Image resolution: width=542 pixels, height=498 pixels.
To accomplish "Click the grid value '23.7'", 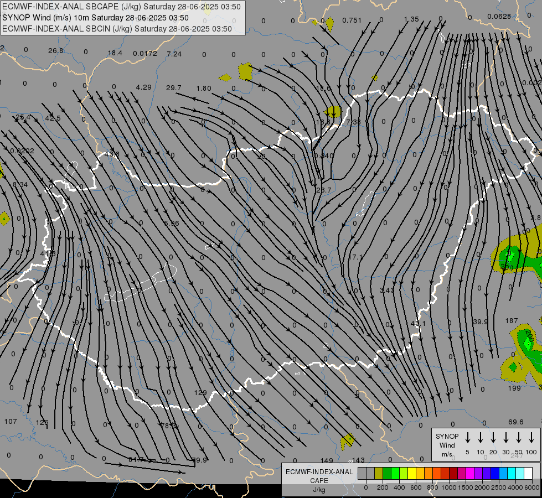I will (324, 190).
